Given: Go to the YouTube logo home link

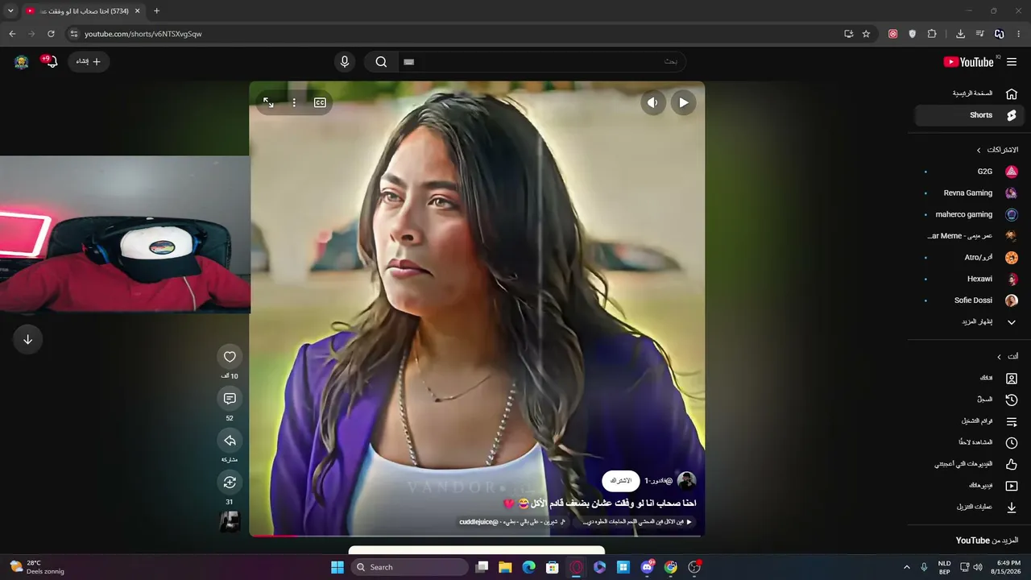Looking at the screenshot, I should click(x=968, y=62).
